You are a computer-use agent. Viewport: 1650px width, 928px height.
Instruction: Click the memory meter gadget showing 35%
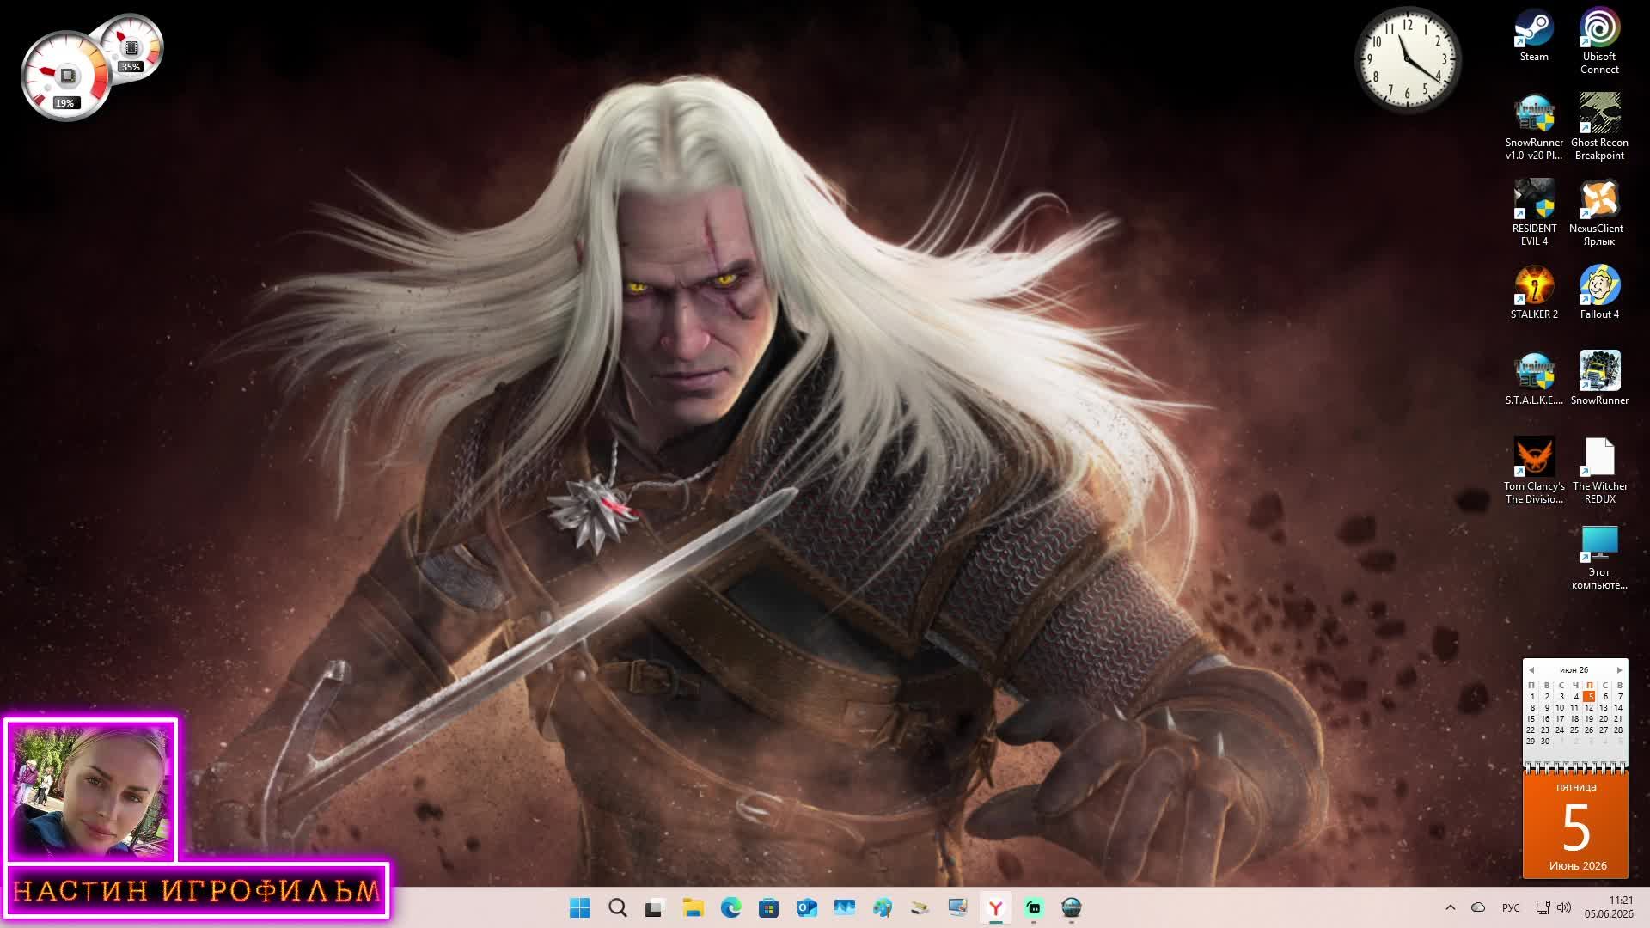pos(131,48)
